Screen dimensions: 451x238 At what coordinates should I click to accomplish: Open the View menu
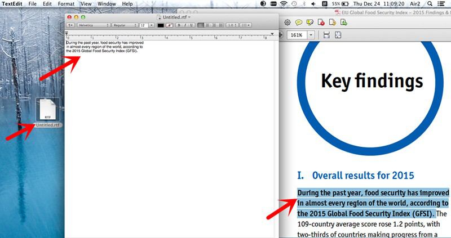coord(86,4)
